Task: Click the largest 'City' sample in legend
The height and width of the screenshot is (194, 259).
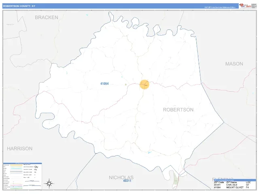Action: (36, 167)
